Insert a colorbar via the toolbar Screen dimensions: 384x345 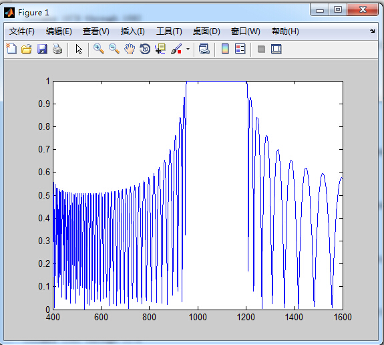tap(225, 49)
